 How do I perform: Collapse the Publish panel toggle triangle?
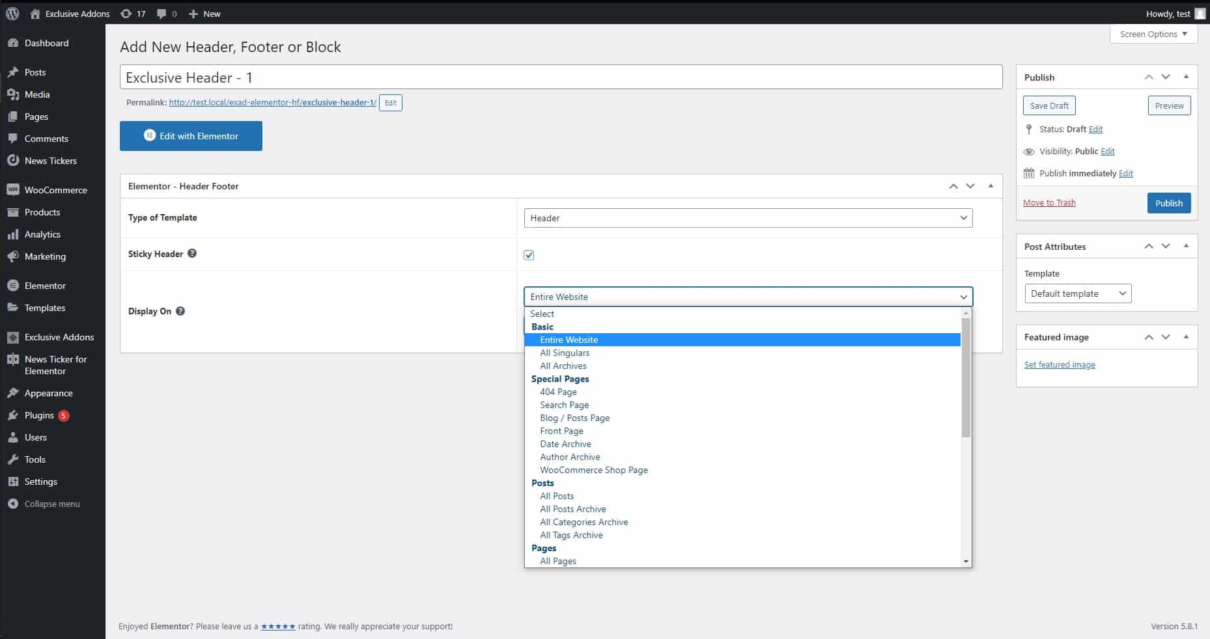point(1186,77)
